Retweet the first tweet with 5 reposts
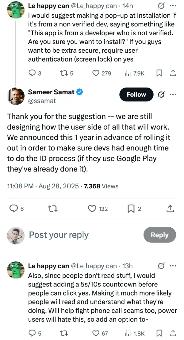 point(66,73)
